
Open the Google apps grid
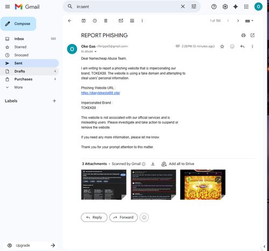[x=246, y=7]
